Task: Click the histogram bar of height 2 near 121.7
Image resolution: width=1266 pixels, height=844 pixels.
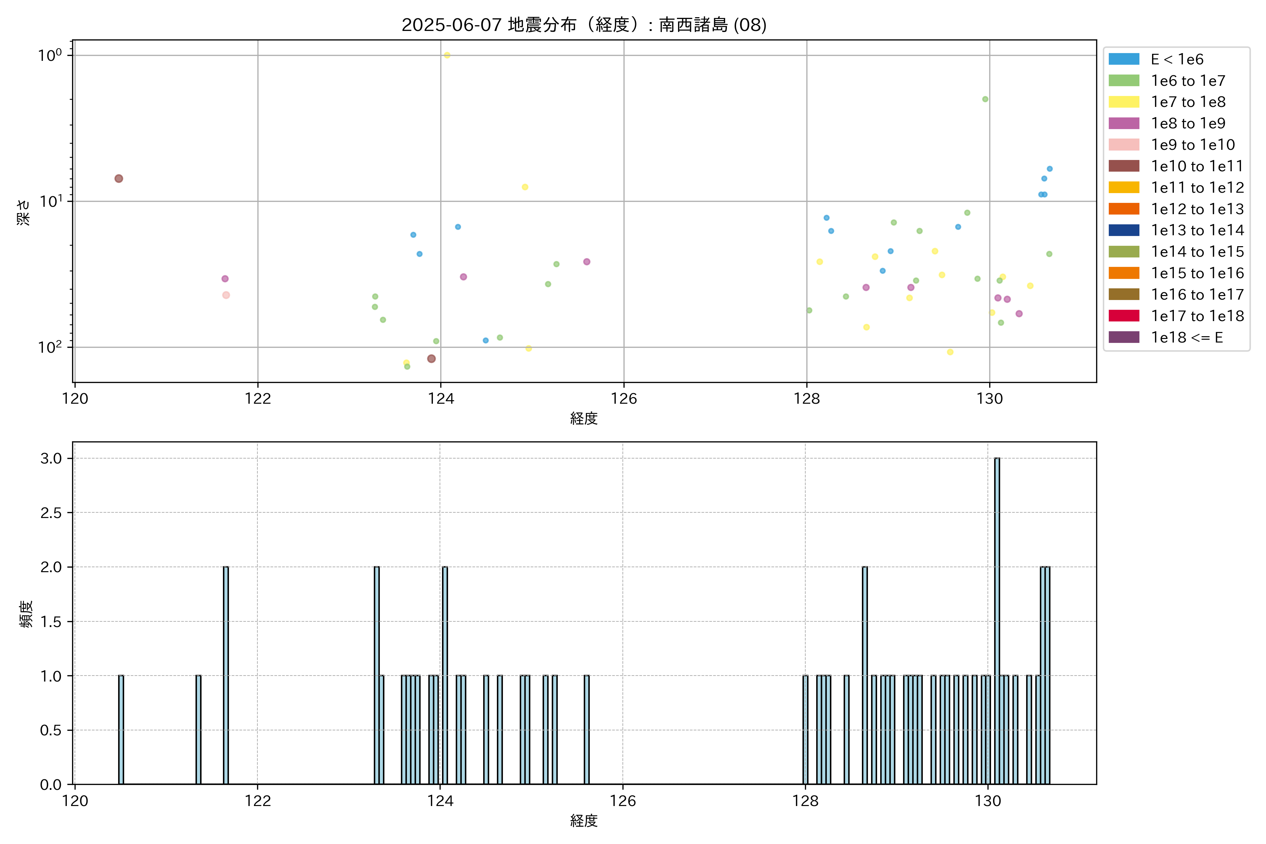Action: 225,675
